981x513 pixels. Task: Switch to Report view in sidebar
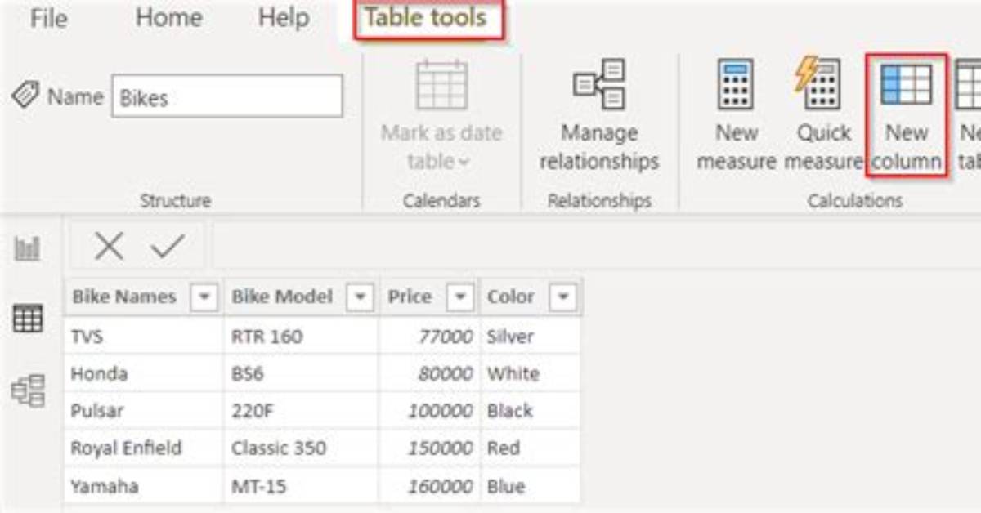(28, 249)
